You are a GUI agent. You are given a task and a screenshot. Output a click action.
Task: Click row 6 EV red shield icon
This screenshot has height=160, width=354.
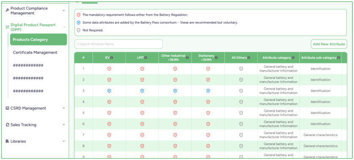click(x=109, y=124)
